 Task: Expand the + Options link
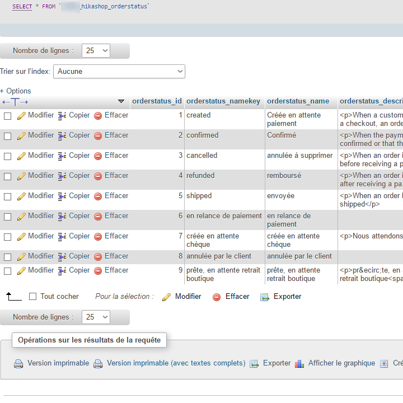click(x=16, y=91)
